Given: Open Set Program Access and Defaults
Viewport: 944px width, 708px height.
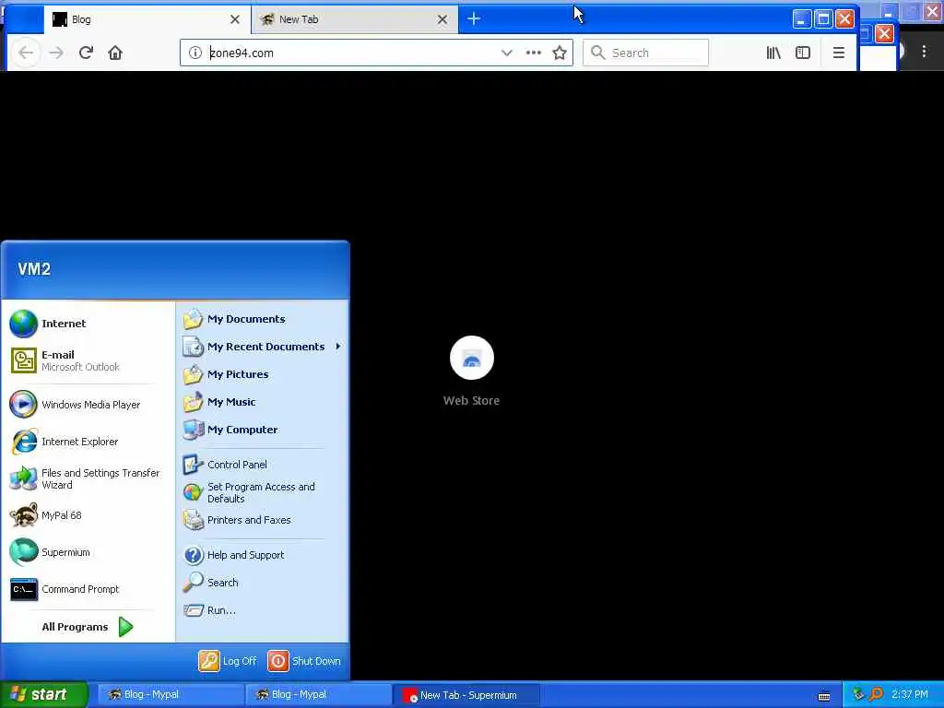Looking at the screenshot, I should 262,492.
